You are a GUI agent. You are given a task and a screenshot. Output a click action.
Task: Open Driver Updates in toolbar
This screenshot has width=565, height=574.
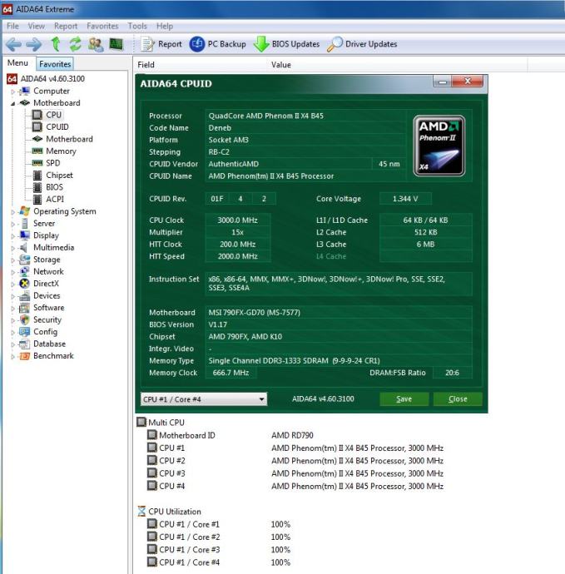[x=362, y=44]
